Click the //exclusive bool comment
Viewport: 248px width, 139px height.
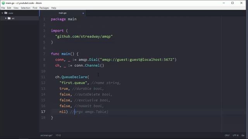92,100
